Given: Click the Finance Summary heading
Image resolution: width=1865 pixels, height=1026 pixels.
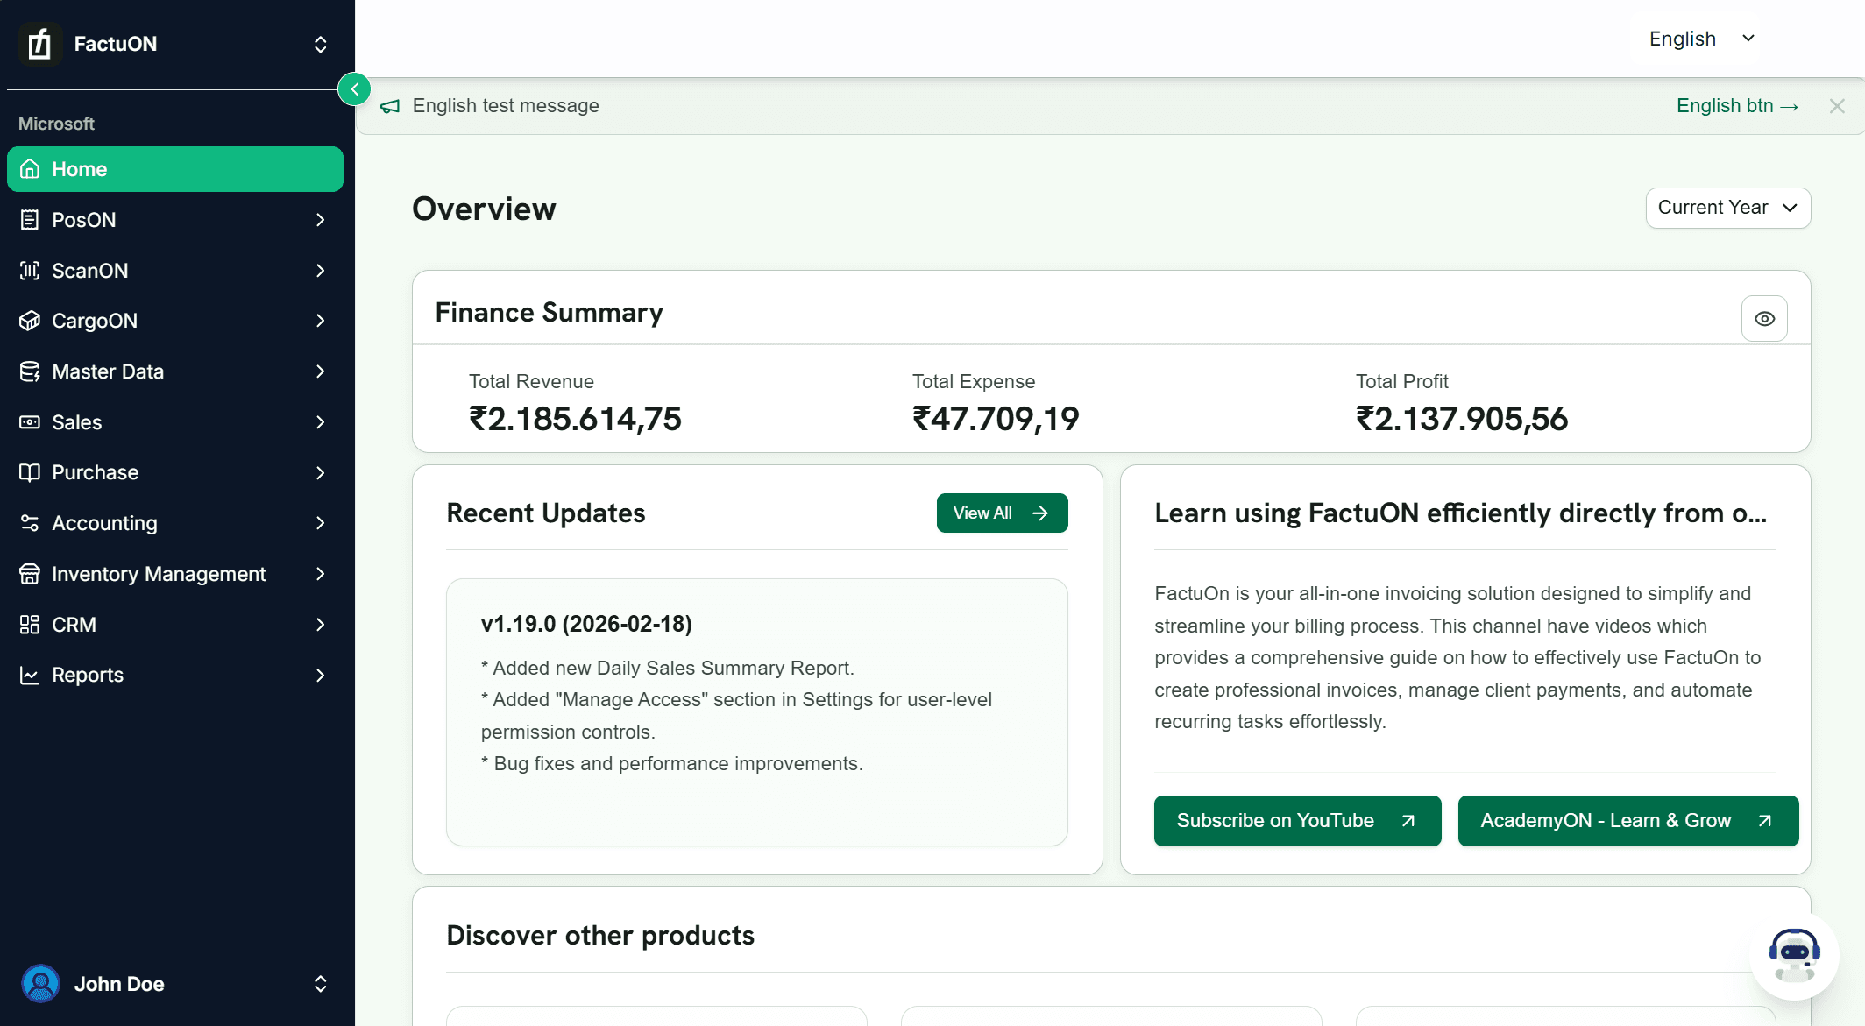Looking at the screenshot, I should pos(550,313).
